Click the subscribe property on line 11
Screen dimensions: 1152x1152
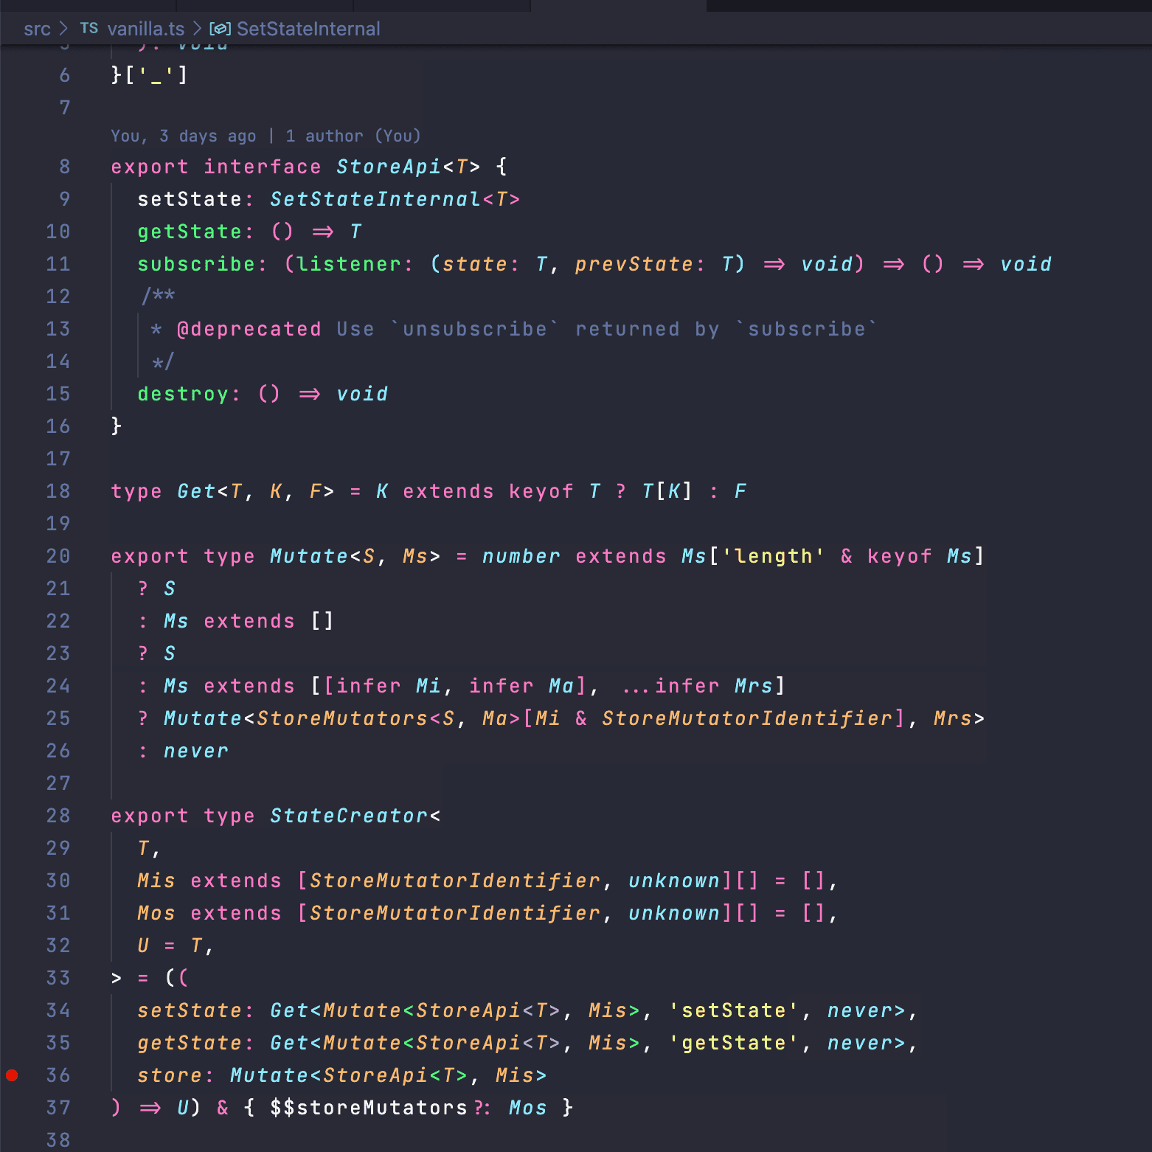coord(195,264)
